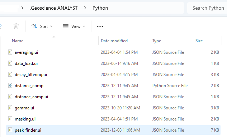This screenshot has width=227, height=137.
Task: Open the View dropdown
Action: click(x=74, y=26)
